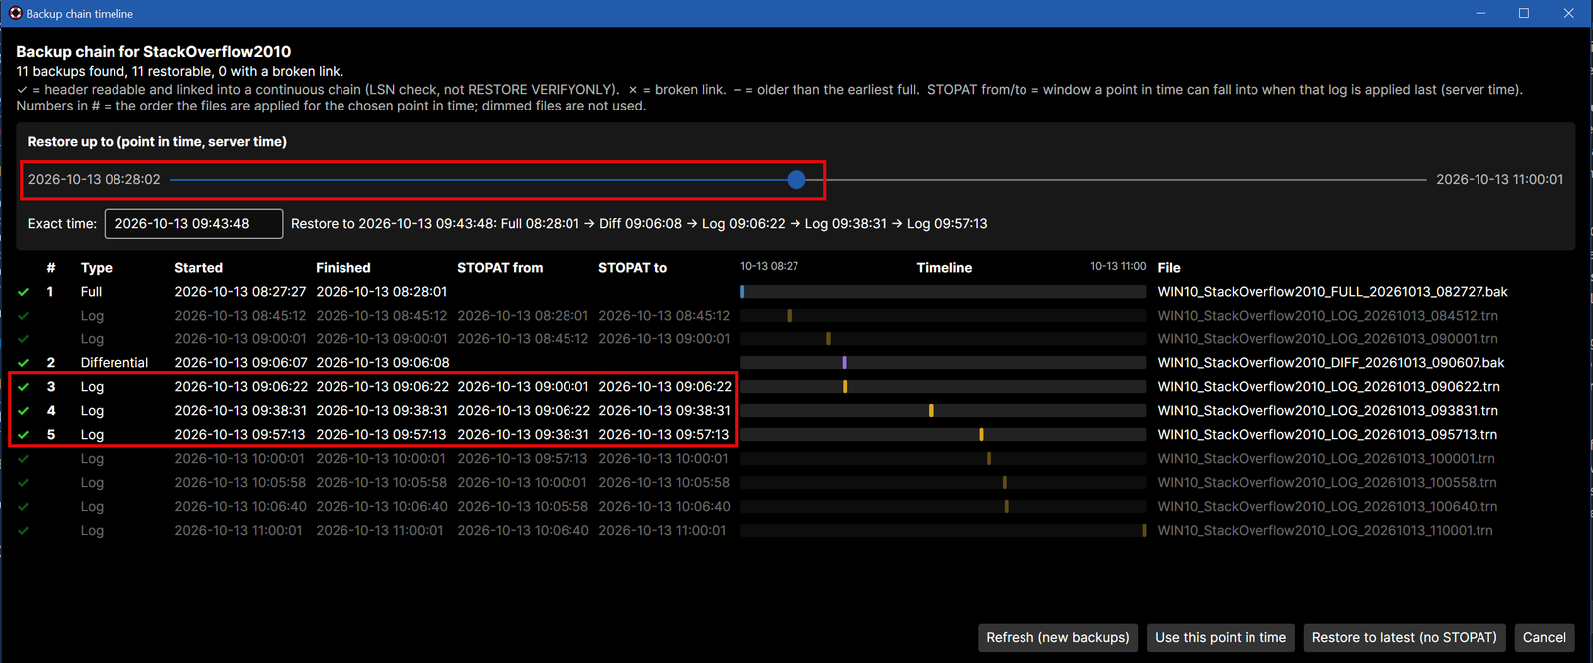Image resolution: width=1593 pixels, height=663 pixels.
Task: Click the Differential type cell
Action: 114,363
